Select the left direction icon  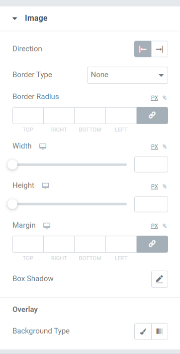point(143,49)
